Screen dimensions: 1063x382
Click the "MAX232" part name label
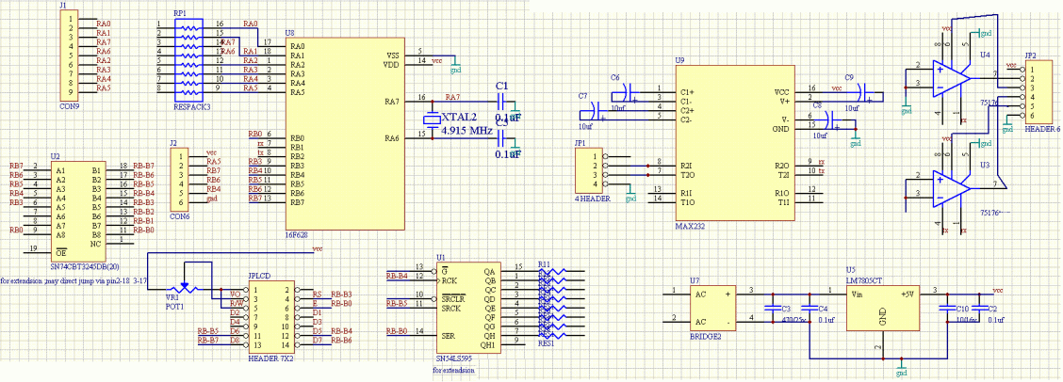click(692, 228)
